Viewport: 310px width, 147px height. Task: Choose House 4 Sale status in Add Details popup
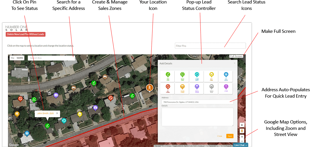(182, 88)
